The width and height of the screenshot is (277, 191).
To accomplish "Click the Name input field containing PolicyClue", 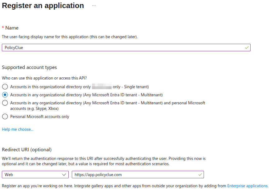I will click(x=126, y=48).
